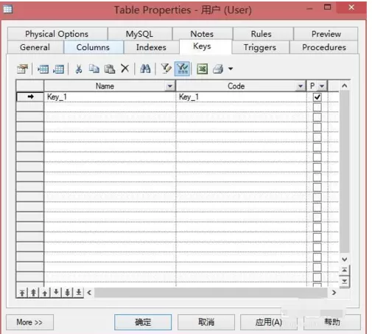
Task: Expand the Print options dropdown arrow
Action: tap(231, 69)
